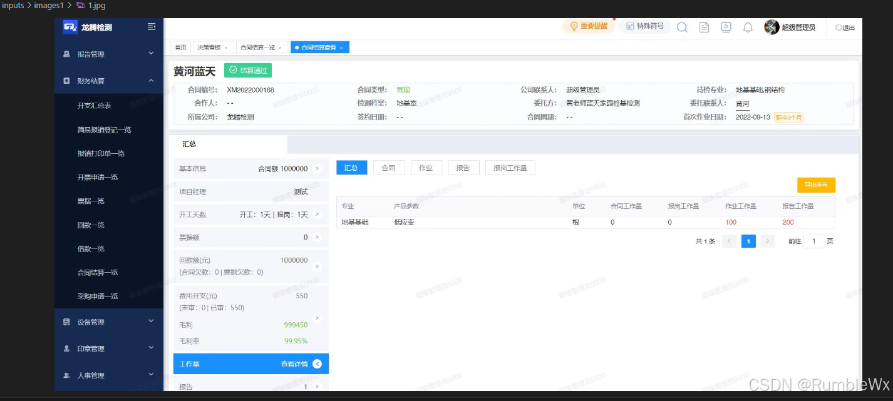Click the 退出 power icon
The image size is (893, 401).
839,28
